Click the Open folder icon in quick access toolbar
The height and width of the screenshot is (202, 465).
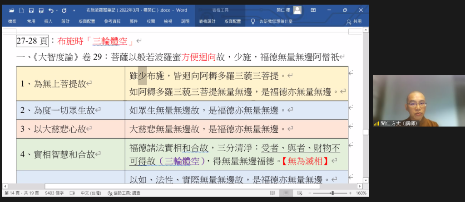(x=12, y=10)
